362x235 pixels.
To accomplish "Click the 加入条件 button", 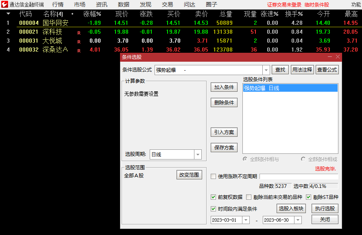I will pos(224,87).
